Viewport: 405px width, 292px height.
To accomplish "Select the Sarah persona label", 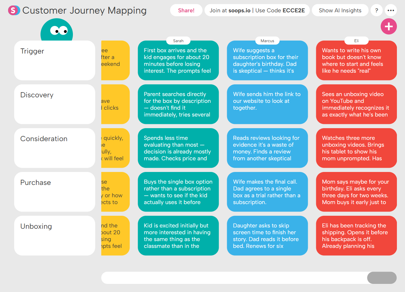I will tap(178, 41).
